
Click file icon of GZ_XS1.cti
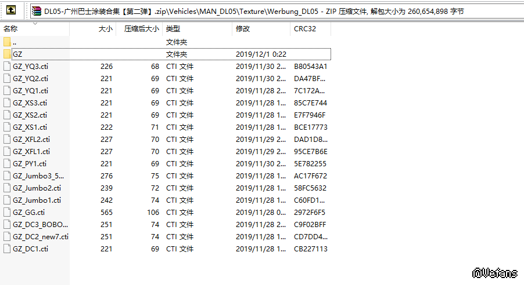[x=7, y=127]
